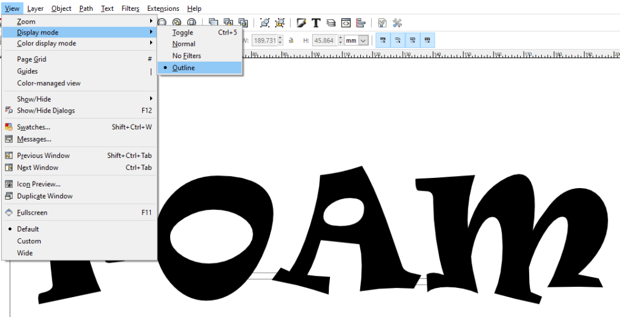Open the Fill and Stroke dialog icon
The width and height of the screenshot is (620, 317).
[302, 22]
